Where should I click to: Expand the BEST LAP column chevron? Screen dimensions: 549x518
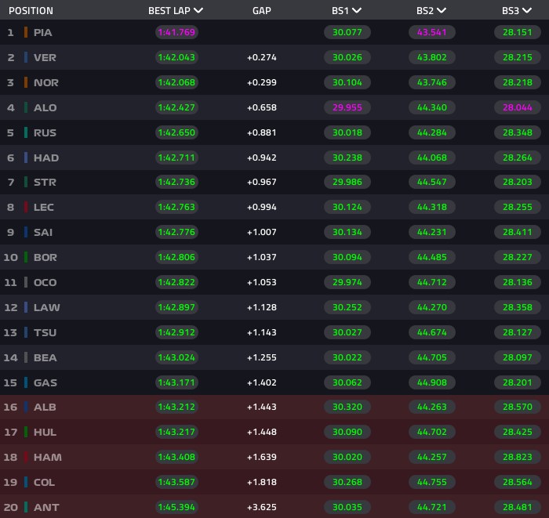[x=198, y=10]
